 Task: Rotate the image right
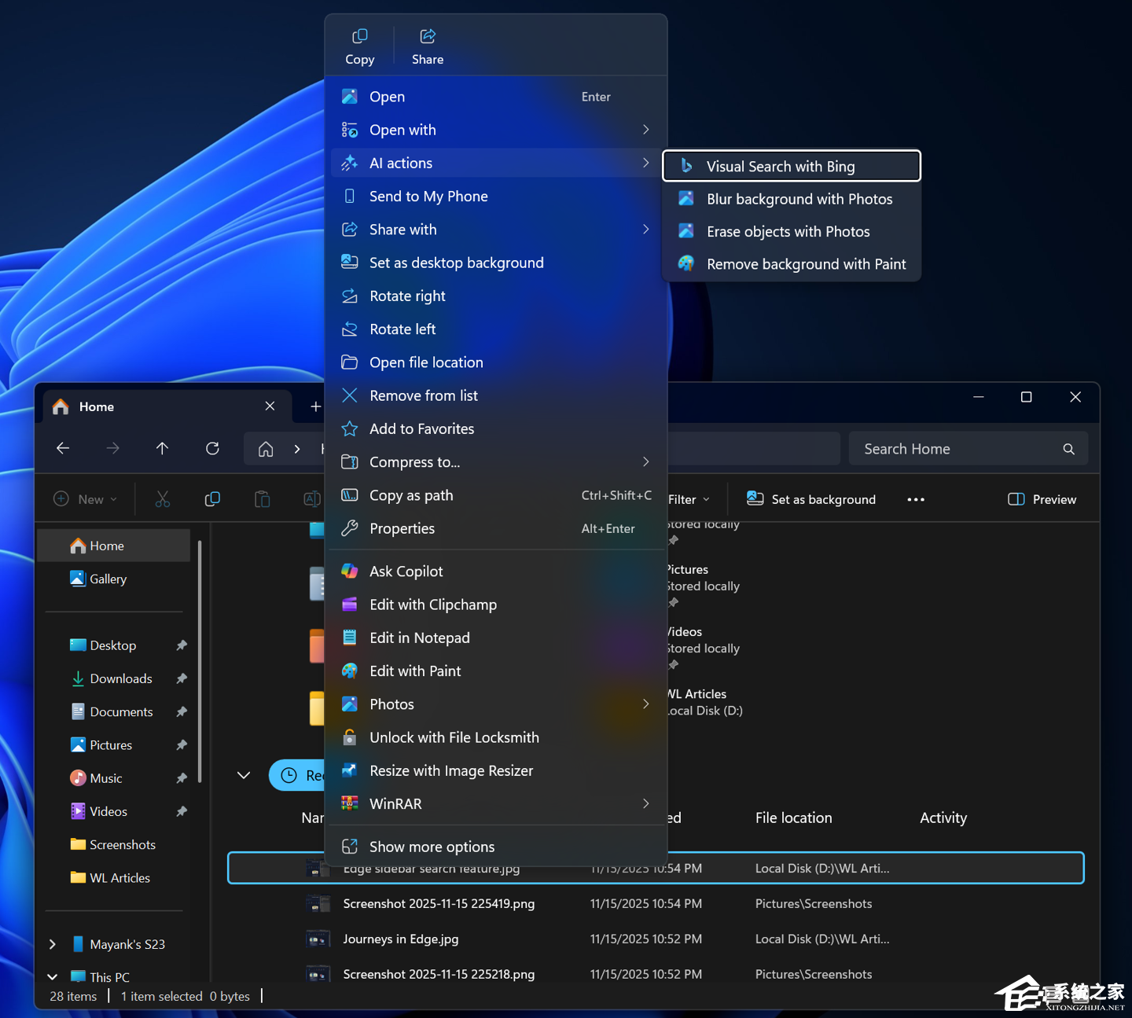point(496,296)
